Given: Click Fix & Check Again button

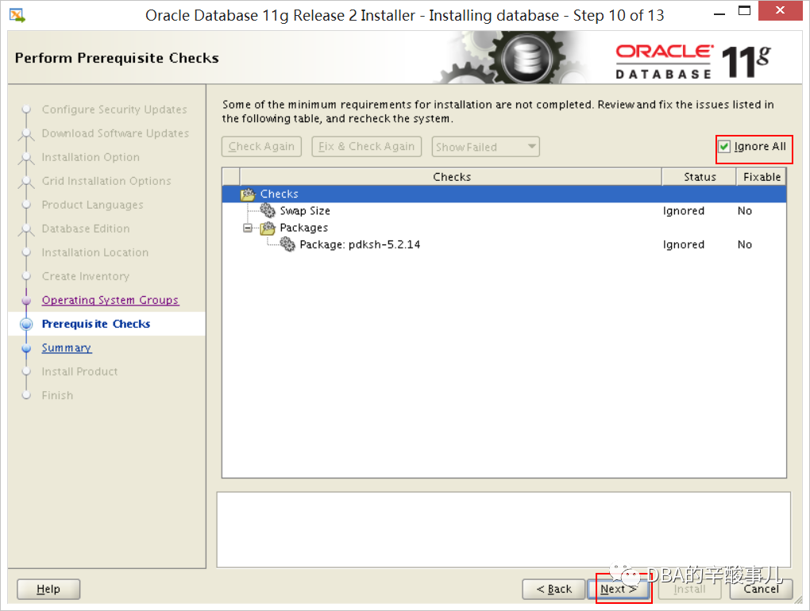Looking at the screenshot, I should 367,147.
